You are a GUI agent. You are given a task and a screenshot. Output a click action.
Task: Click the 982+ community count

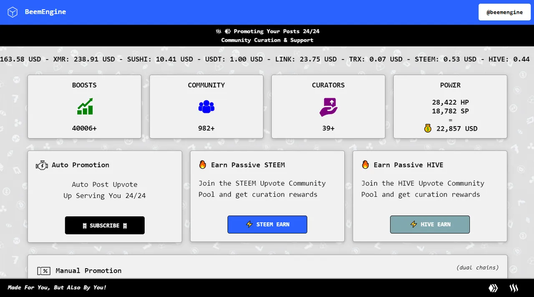tap(207, 128)
